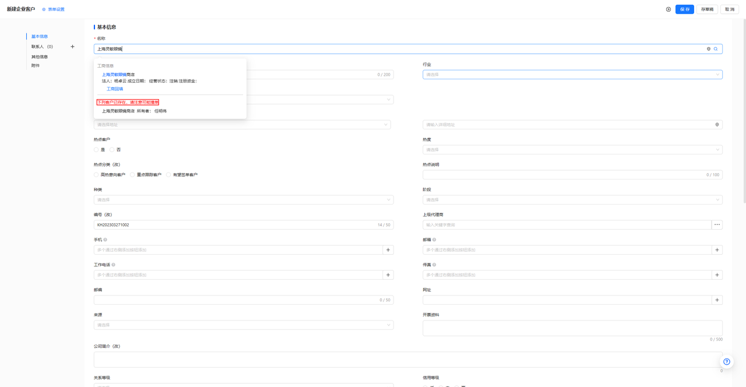Add another 邮箱 entry with plus button

coord(717,250)
